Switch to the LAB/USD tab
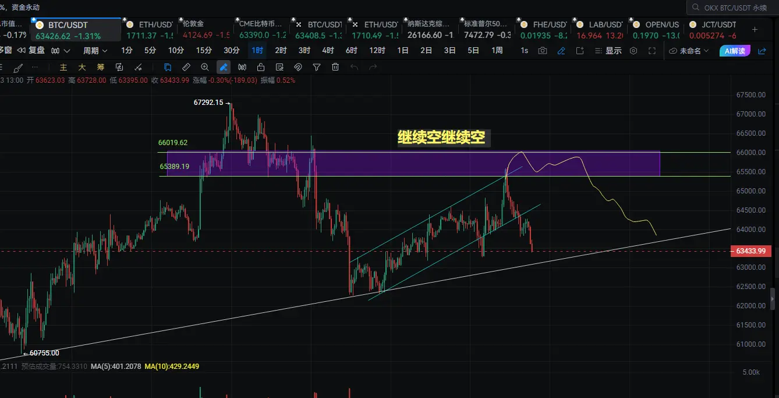The width and height of the screenshot is (779, 398). click(599, 30)
